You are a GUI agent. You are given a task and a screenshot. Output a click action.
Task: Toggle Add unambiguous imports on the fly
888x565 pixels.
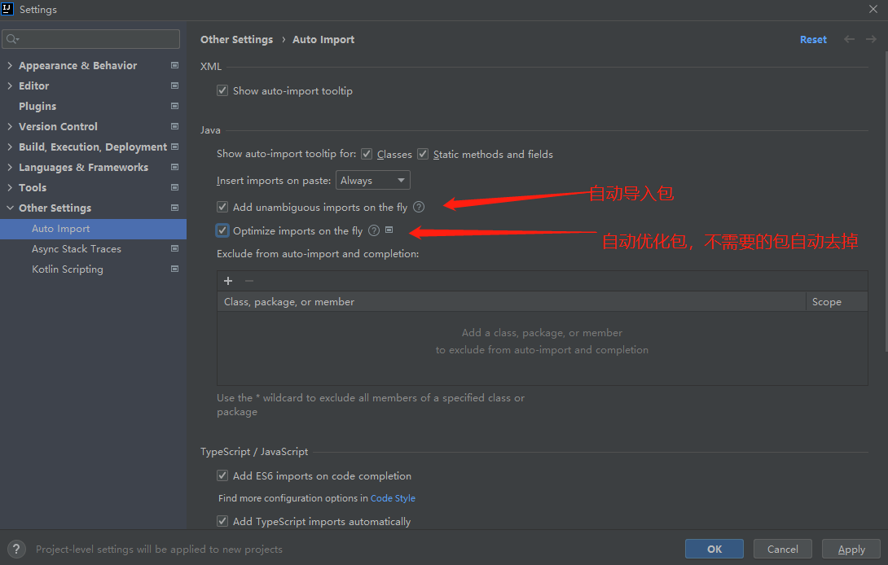pyautogui.click(x=222, y=208)
